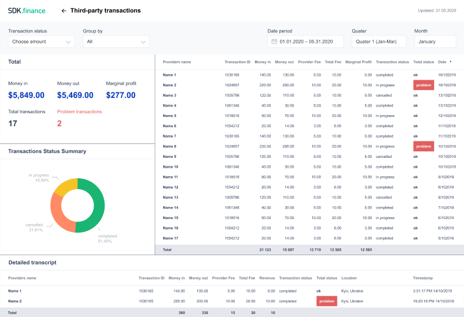This screenshot has height=317, width=464.
Task: Click the Timestamp header in Detailed transcript
Action: pyautogui.click(x=422, y=278)
